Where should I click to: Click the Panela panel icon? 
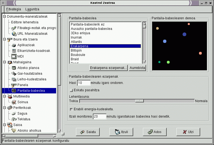14,85
